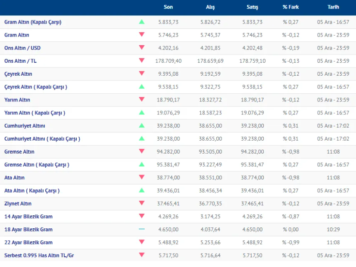Click the green up arrow for Gram Altın (Kapalı Çarşı)
This screenshot has height=267, width=356.
point(141,22)
